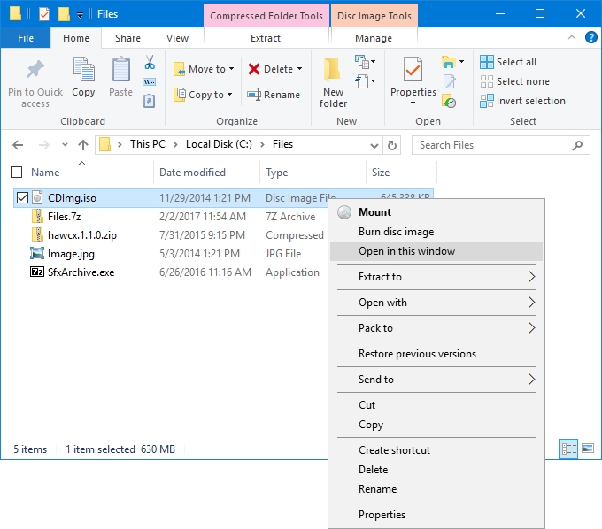Expand the address bar history dropdown
This screenshot has height=529, width=602.
[374, 146]
